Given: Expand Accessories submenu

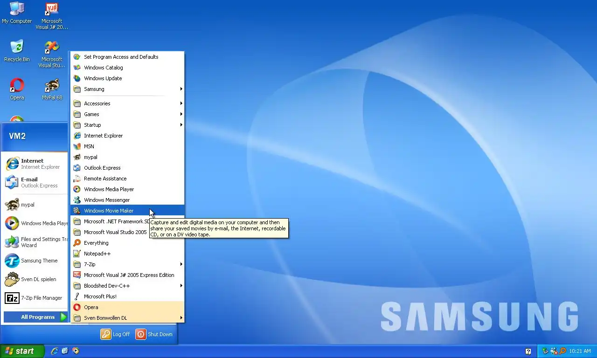Looking at the screenshot, I should tap(127, 103).
